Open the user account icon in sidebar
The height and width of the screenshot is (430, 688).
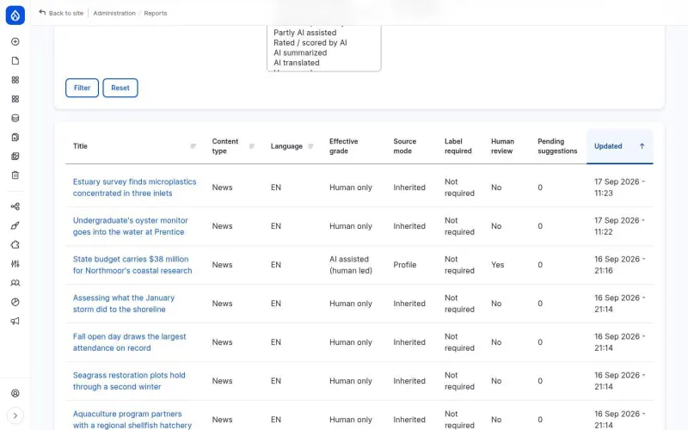coord(15,393)
